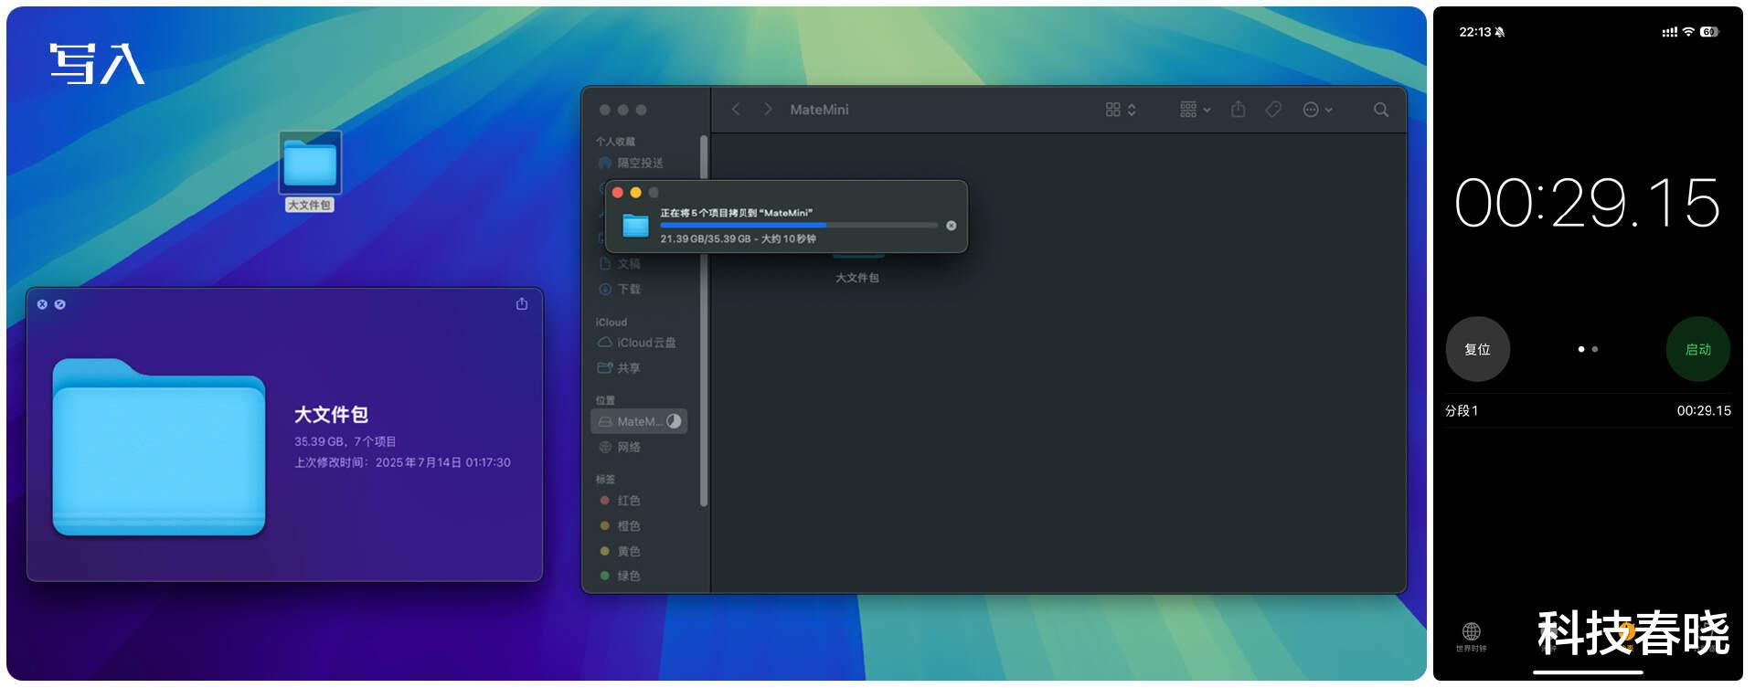Go back in the MateMini Finder window

pos(736,110)
